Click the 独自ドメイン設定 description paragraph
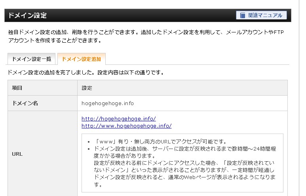The height and width of the screenshot is (196, 306). [x=146, y=36]
